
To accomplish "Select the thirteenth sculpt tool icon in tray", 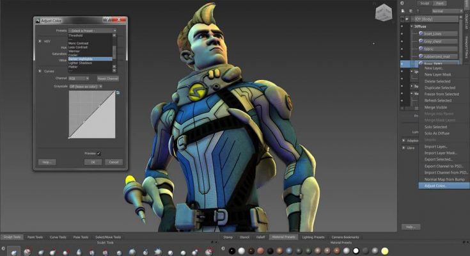I will click(x=170, y=252).
